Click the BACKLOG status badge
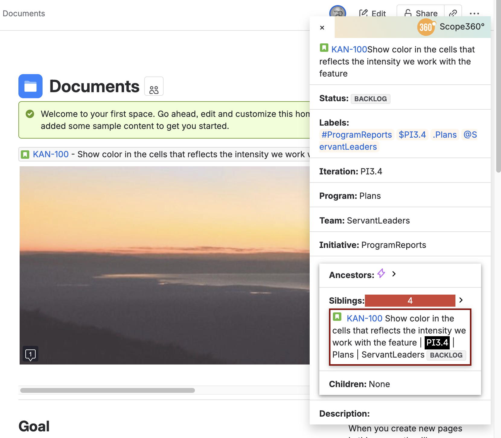 pyautogui.click(x=370, y=99)
